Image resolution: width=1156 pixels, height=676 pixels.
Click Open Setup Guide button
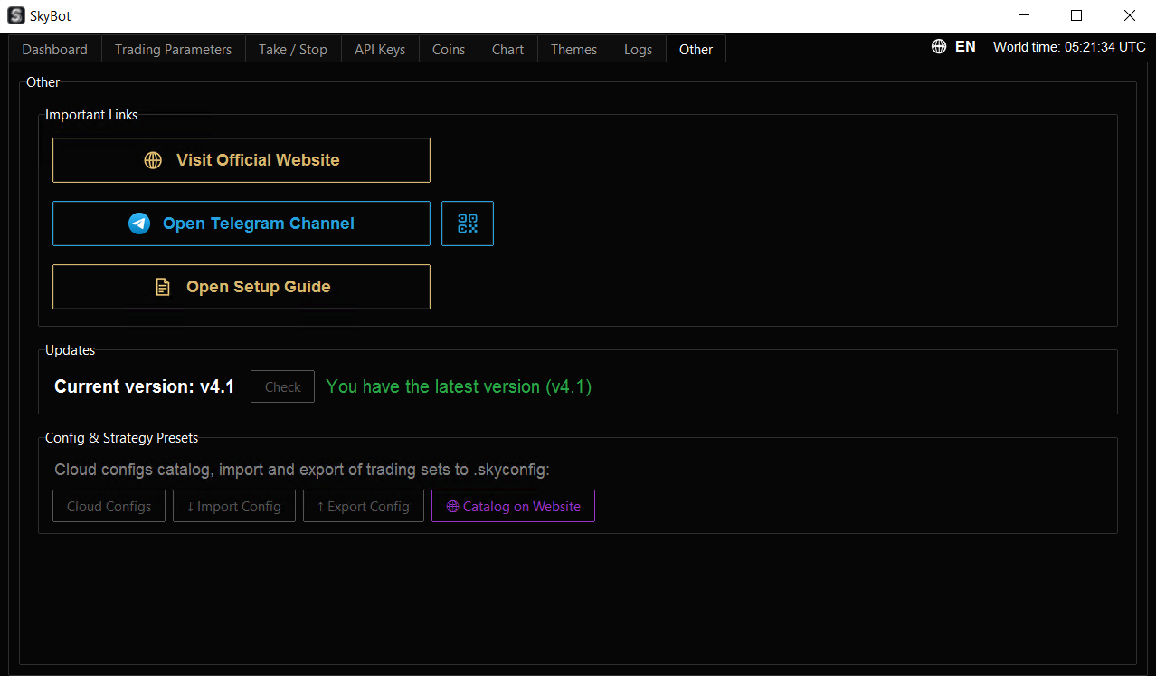(242, 287)
